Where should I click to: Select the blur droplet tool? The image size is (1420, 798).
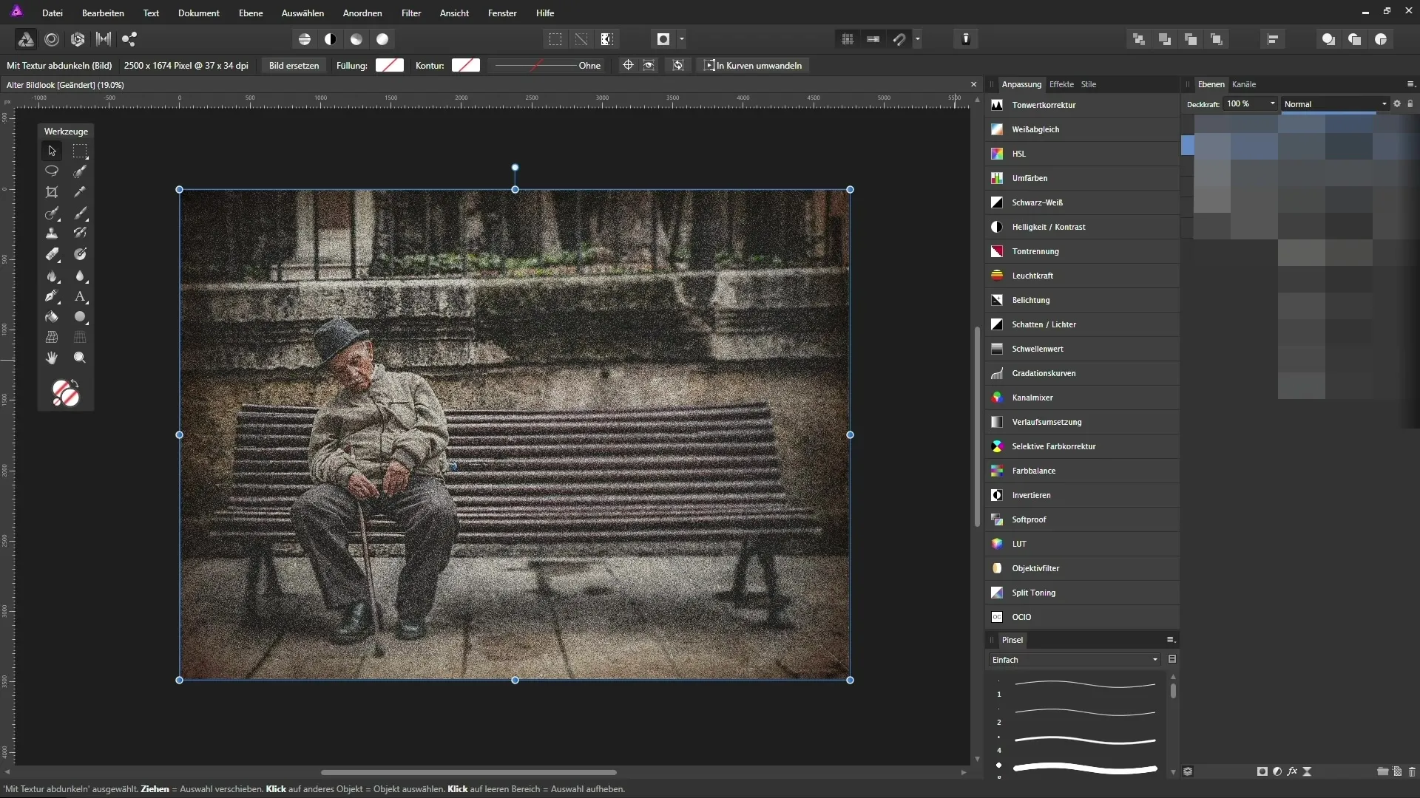[80, 276]
